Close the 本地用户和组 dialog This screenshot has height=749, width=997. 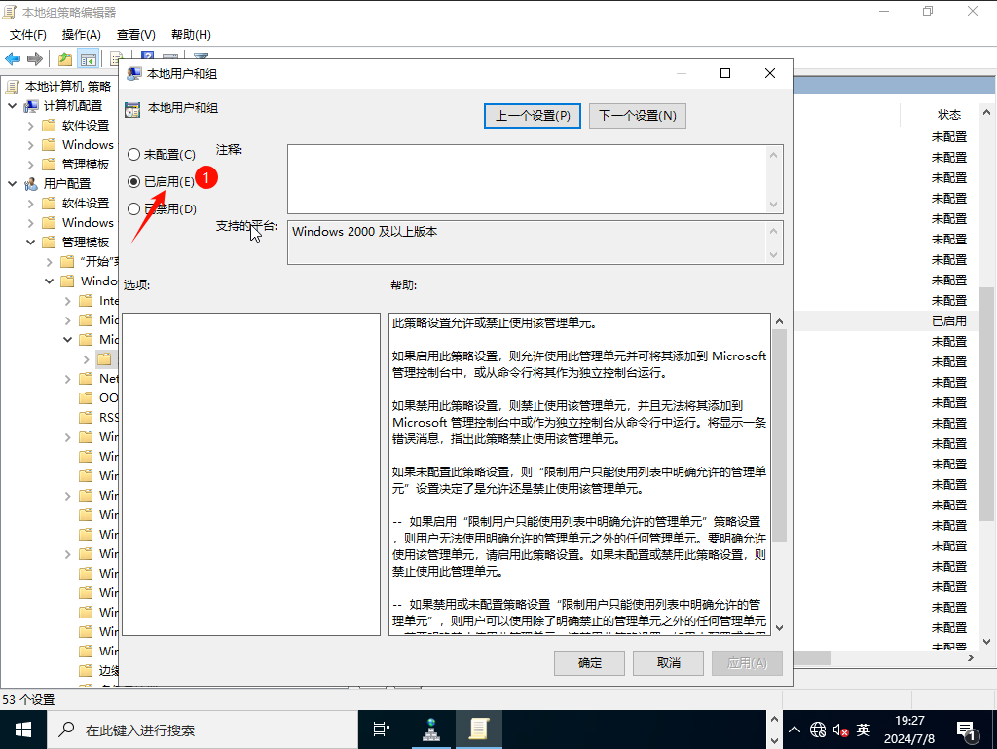point(770,73)
